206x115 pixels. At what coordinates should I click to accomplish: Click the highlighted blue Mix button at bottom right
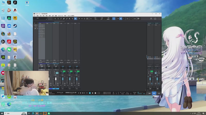click(154, 93)
